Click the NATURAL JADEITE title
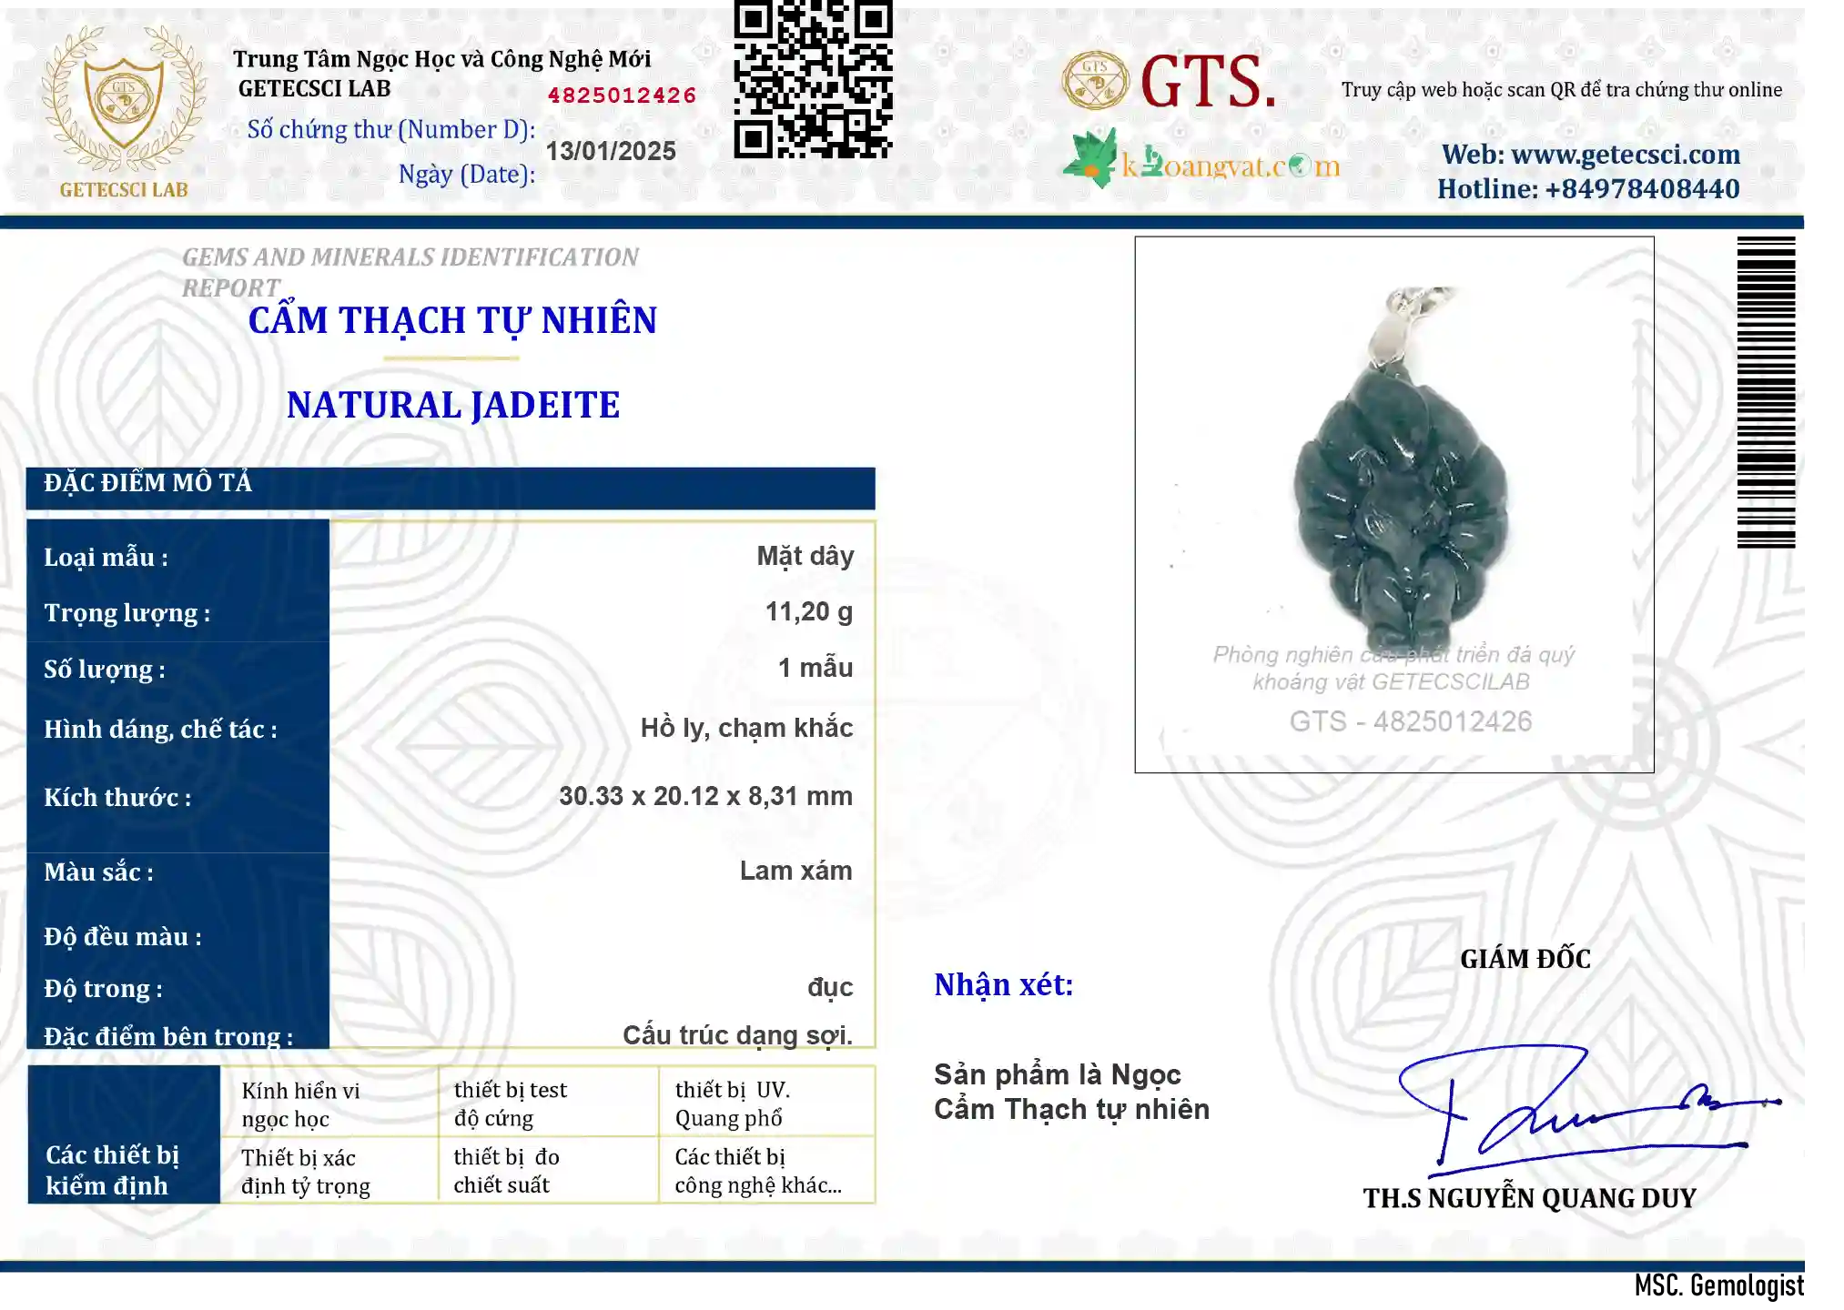The width and height of the screenshot is (1844, 1310). coord(453,406)
